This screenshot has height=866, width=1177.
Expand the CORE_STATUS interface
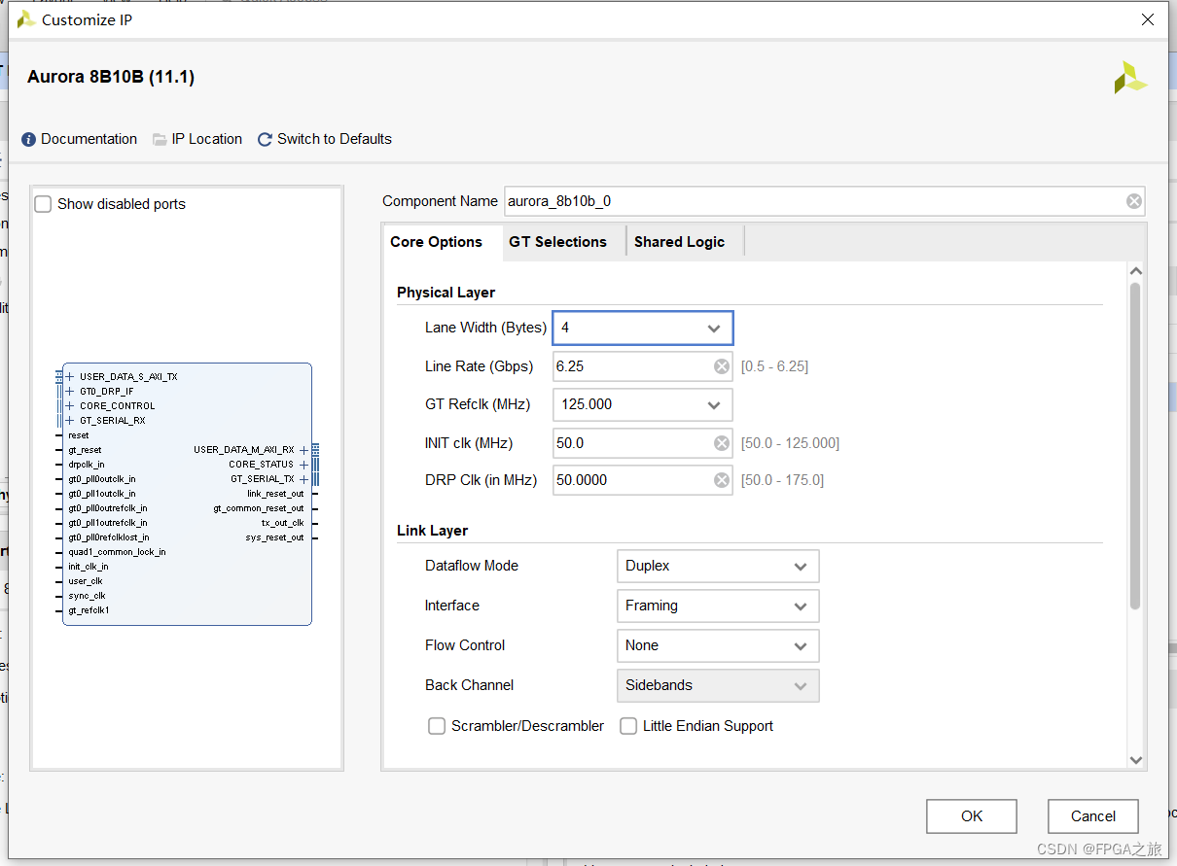click(x=304, y=465)
